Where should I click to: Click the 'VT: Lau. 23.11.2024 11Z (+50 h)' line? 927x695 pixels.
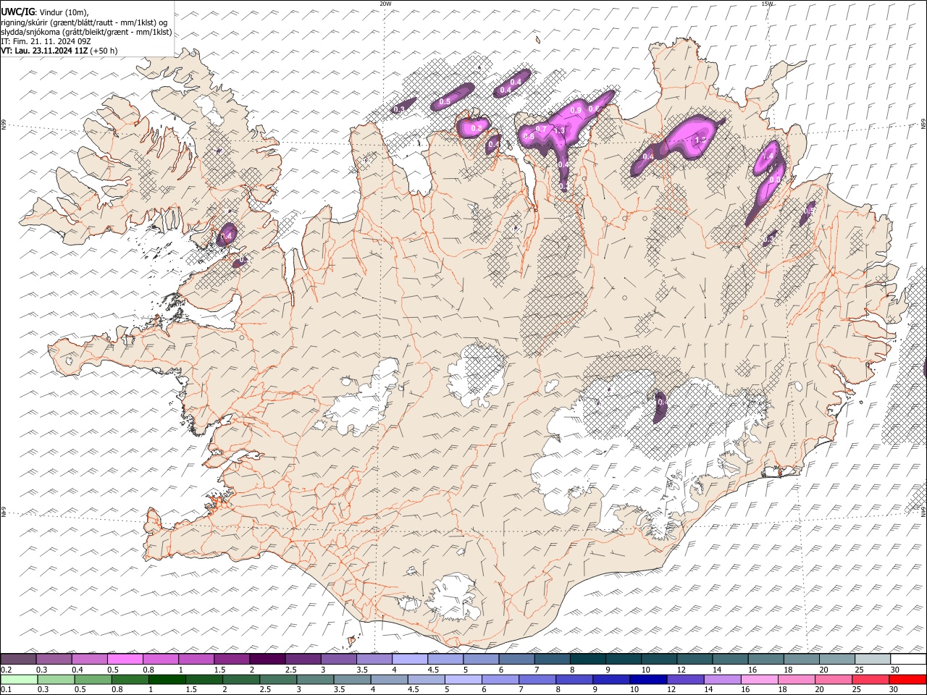coord(59,51)
